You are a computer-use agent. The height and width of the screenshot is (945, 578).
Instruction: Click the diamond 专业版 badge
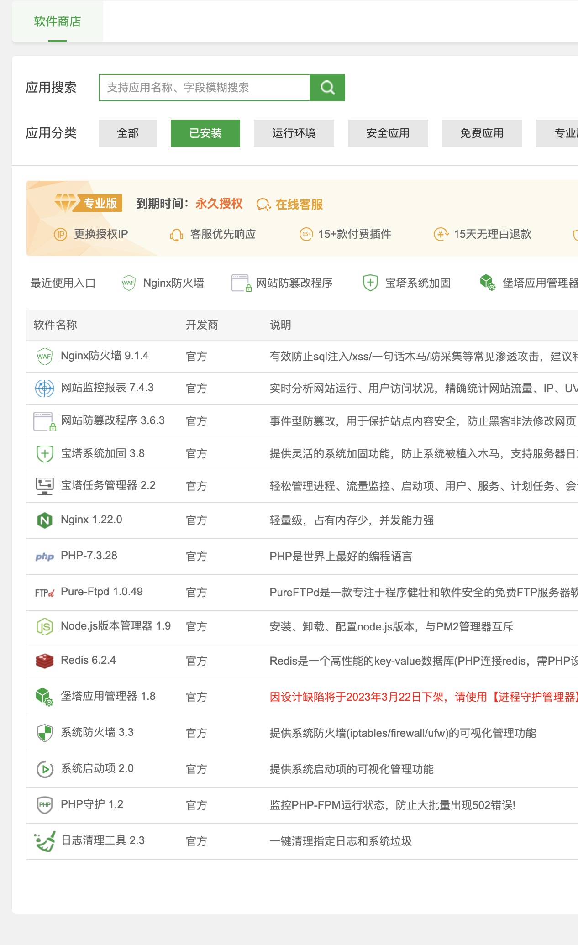tap(88, 203)
